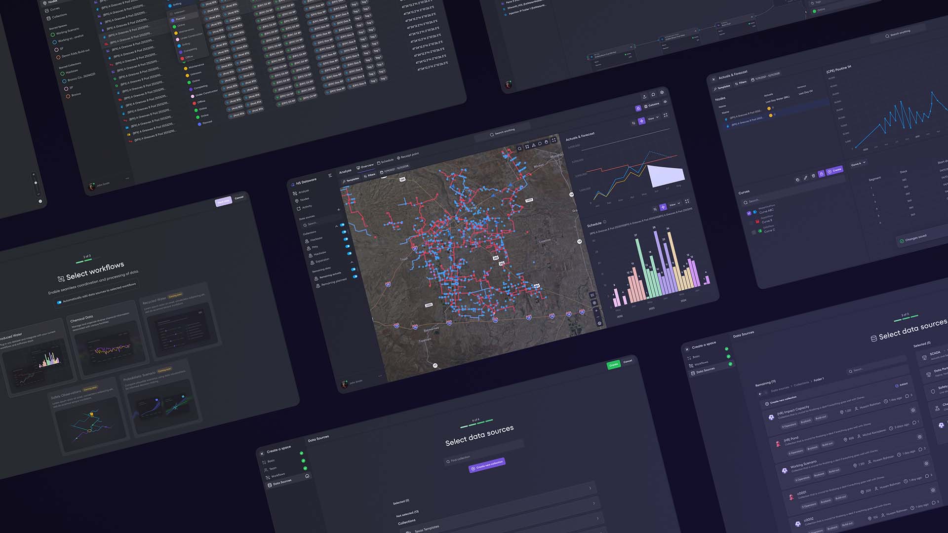Open the map layers list icon
The width and height of the screenshot is (948, 533).
click(x=592, y=295)
